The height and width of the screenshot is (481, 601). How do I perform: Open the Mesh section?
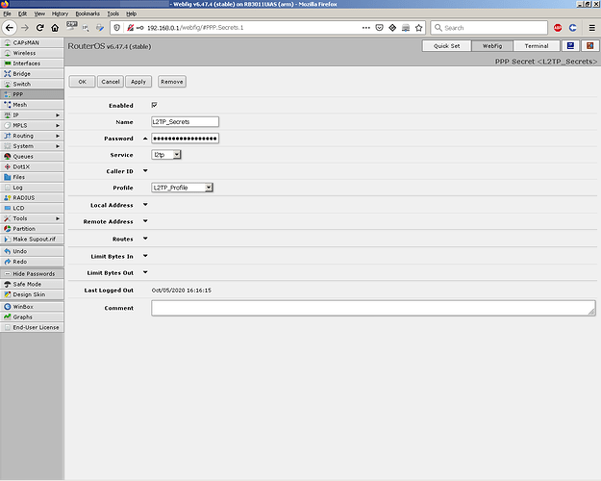coord(32,105)
